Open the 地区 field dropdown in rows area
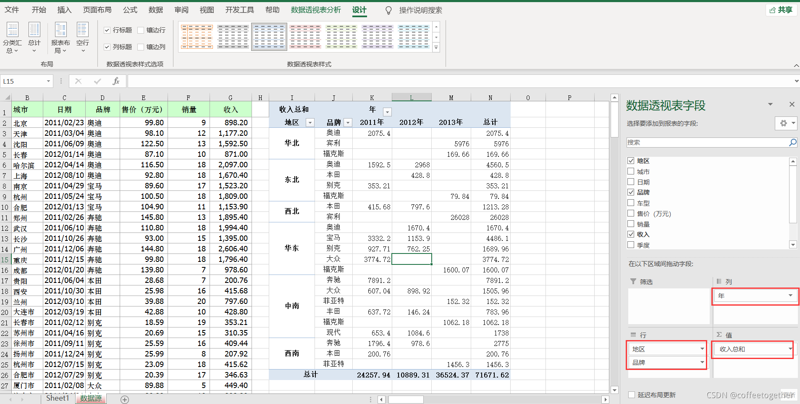Image resolution: width=800 pixels, height=404 pixels. point(702,349)
